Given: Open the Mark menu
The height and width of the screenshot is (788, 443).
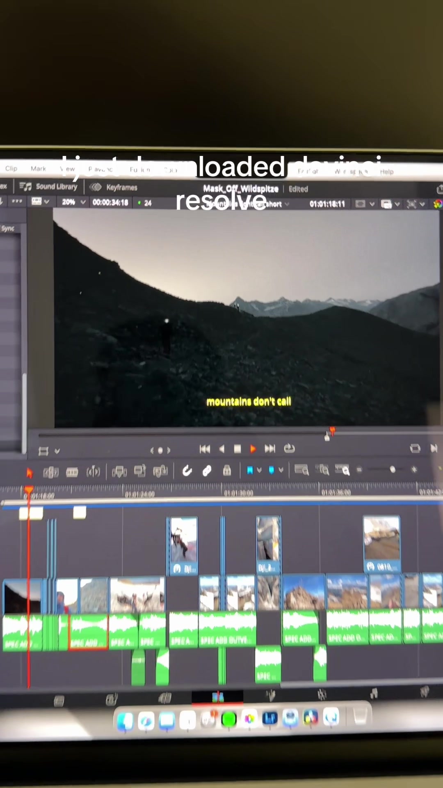Looking at the screenshot, I should point(38,168).
